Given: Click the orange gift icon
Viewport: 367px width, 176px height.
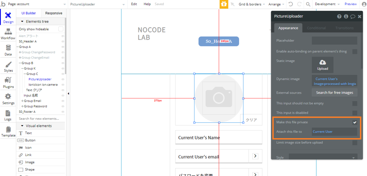Looking at the screenshot, I should (x=224, y=4).
